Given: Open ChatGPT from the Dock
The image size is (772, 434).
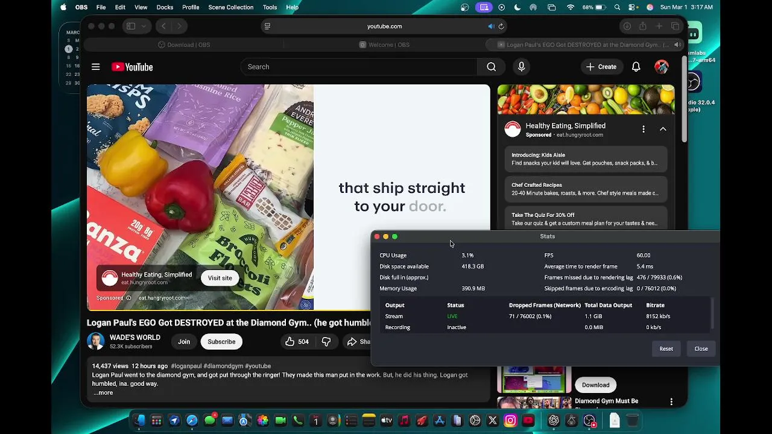Looking at the screenshot, I should point(553,421).
